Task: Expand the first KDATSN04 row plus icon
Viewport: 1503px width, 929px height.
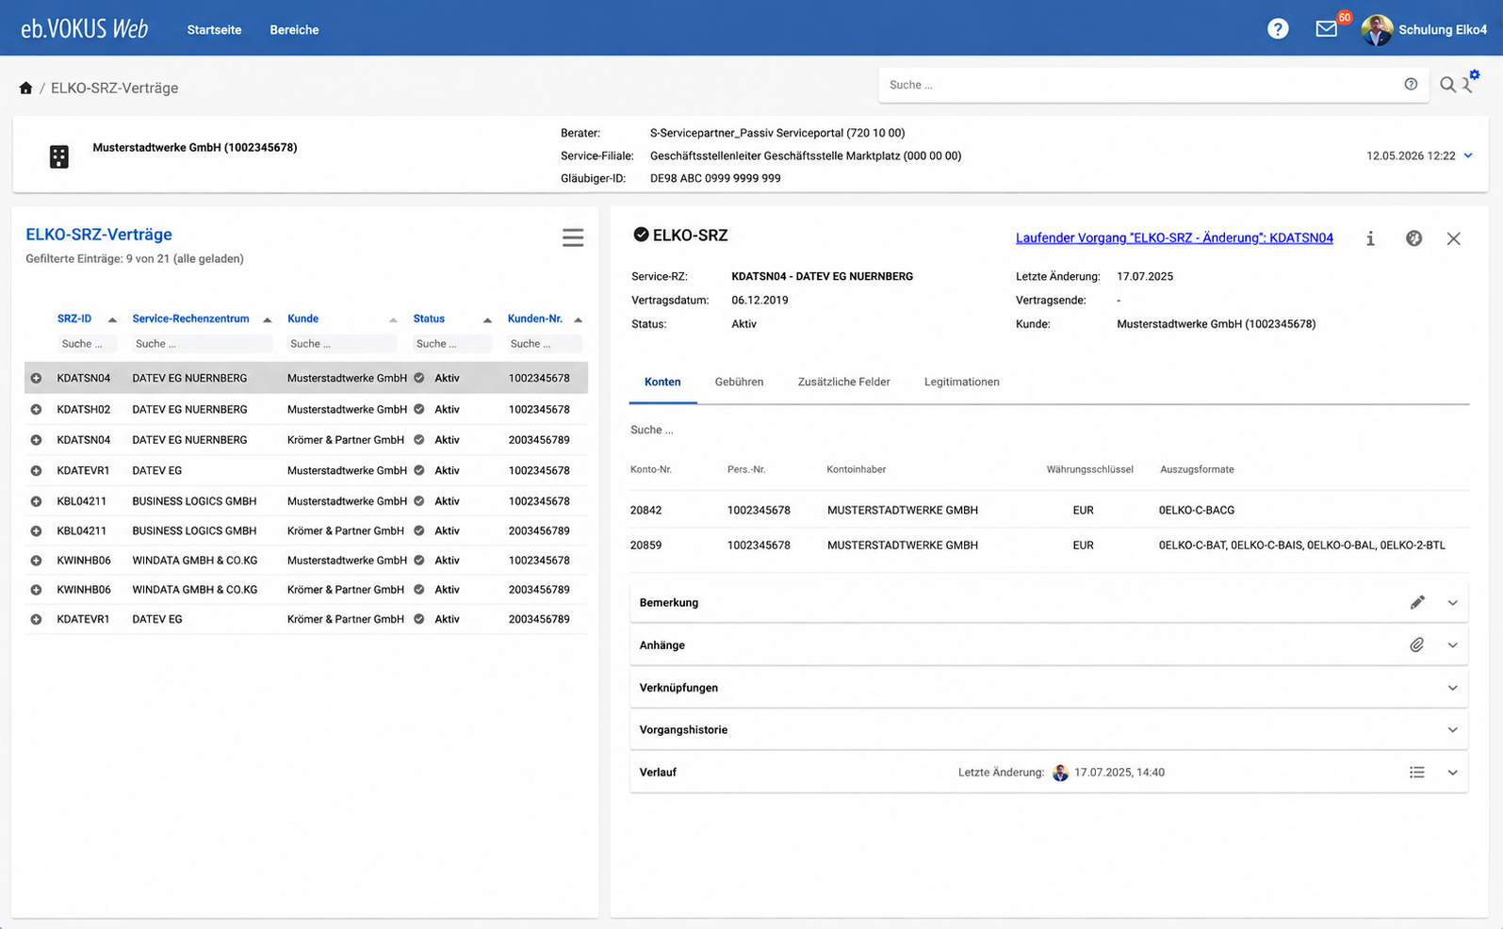Action: click(x=36, y=378)
